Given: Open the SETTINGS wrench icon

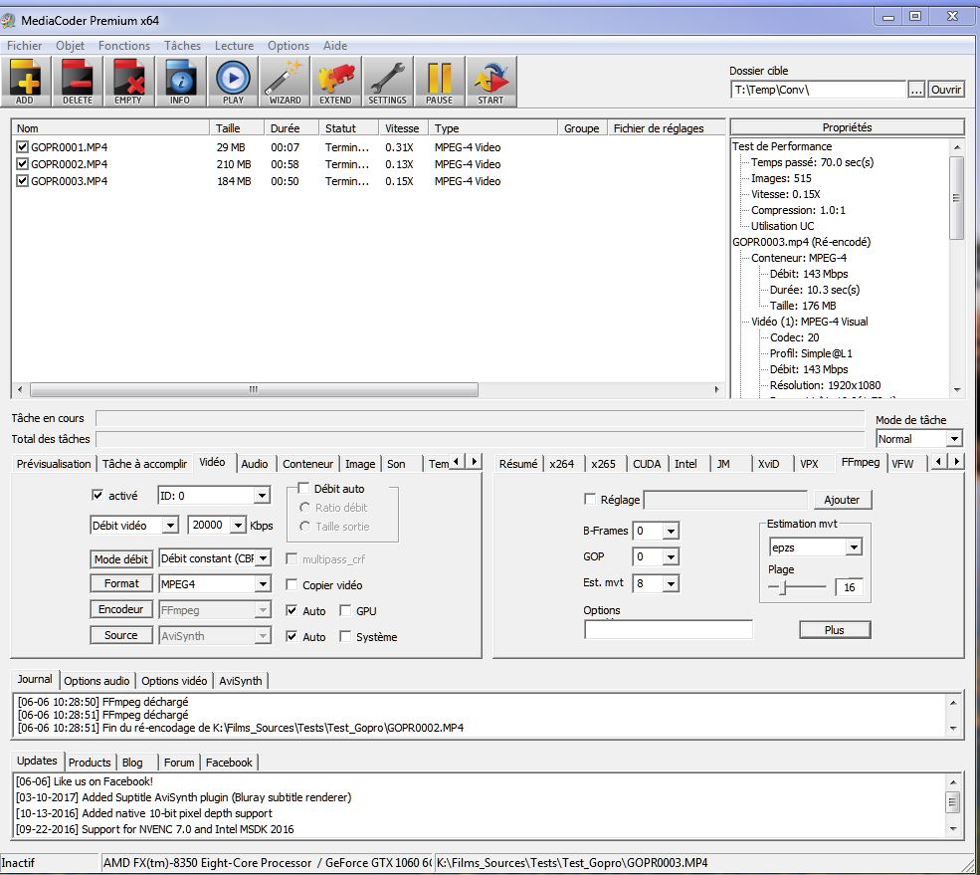Looking at the screenshot, I should [387, 82].
